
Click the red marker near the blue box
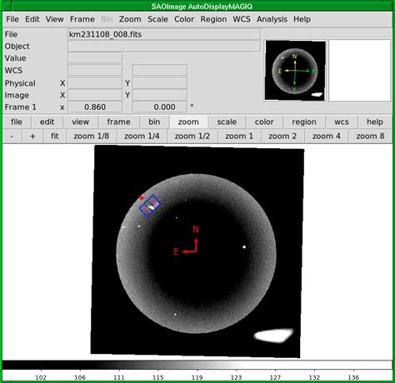(x=142, y=197)
